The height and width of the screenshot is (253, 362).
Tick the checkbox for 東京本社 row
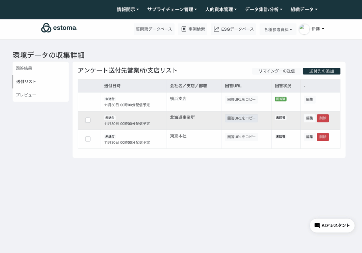[88, 139]
